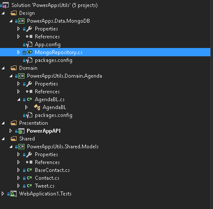Select the Contact.cs file
This screenshot has height=209, width=213.
point(47,178)
